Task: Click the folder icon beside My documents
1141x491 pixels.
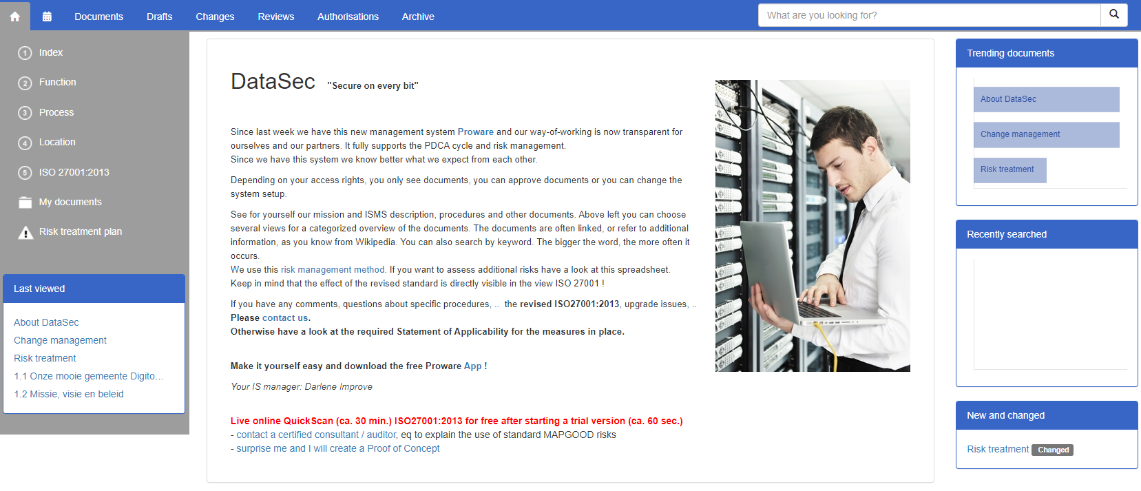Action: 25,202
